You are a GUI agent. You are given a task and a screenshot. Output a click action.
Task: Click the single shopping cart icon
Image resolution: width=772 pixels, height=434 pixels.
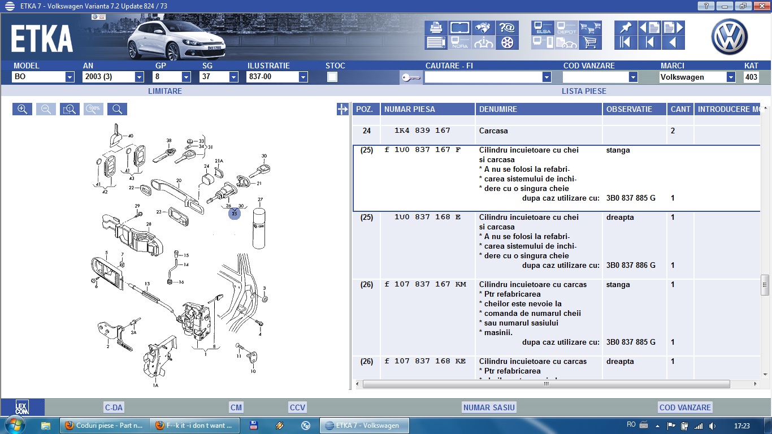[x=590, y=43]
